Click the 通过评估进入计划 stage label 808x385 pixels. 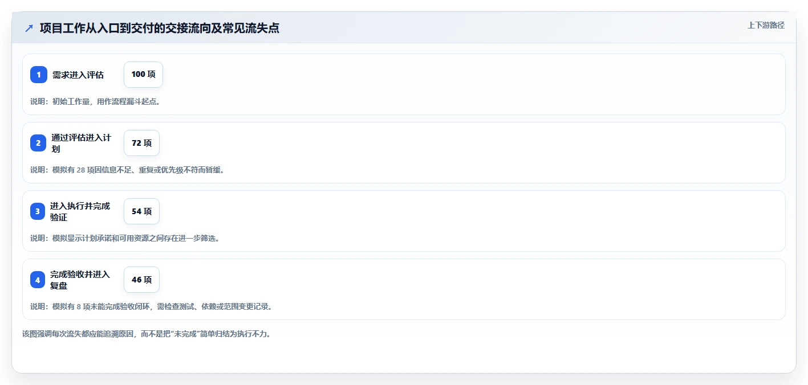tap(81, 143)
